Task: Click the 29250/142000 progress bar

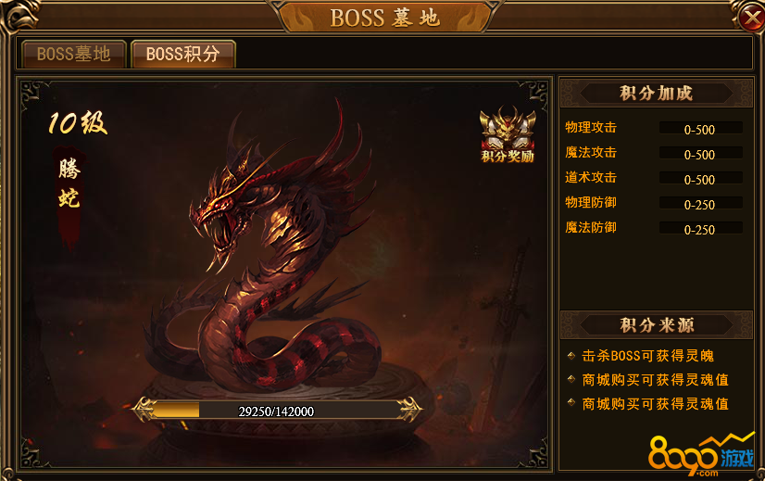Action: point(276,411)
